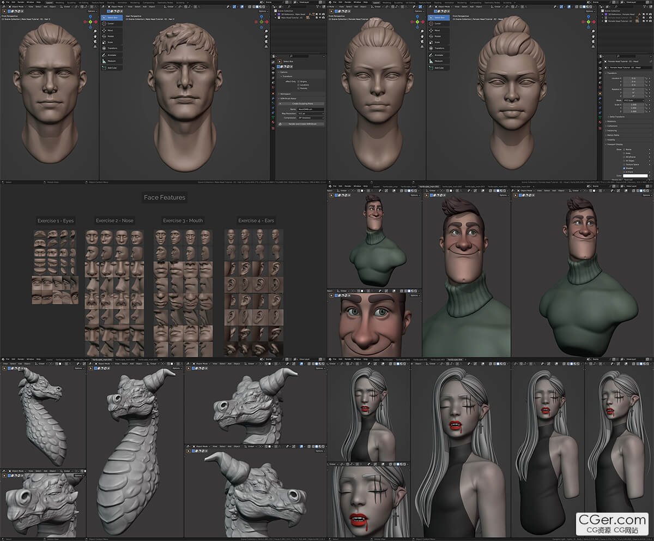Select the Transform tool in female head window
The width and height of the screenshot is (654, 541).
tap(438, 49)
